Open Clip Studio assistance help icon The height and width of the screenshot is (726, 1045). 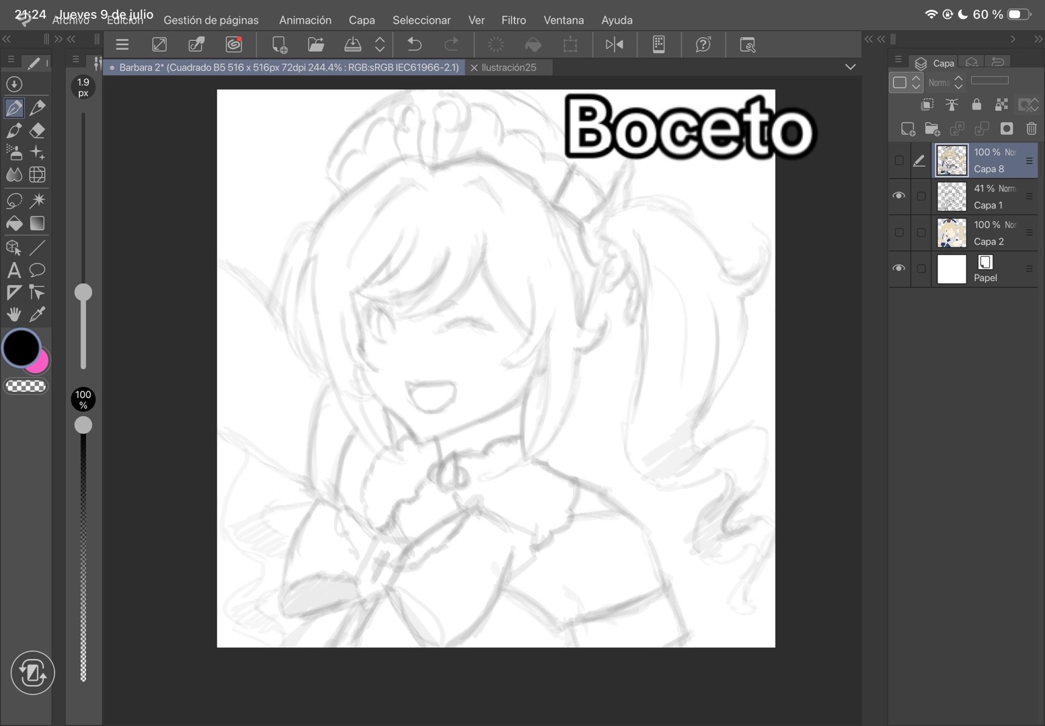[x=703, y=45]
